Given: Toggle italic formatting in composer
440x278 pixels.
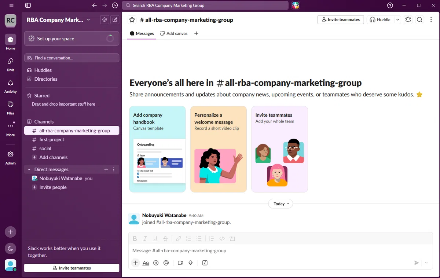Looking at the screenshot, I should pyautogui.click(x=145, y=238).
